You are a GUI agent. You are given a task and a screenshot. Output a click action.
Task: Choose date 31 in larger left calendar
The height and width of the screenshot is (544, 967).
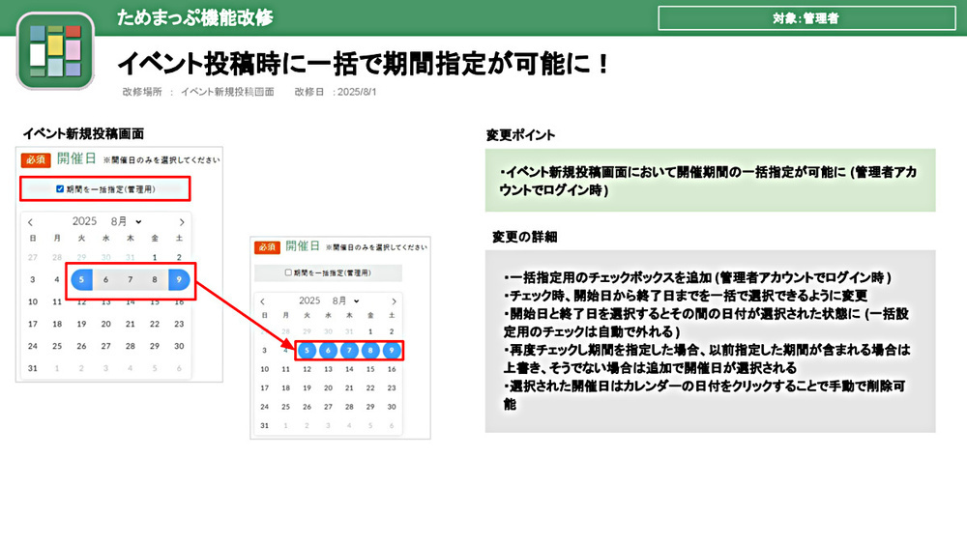33,368
